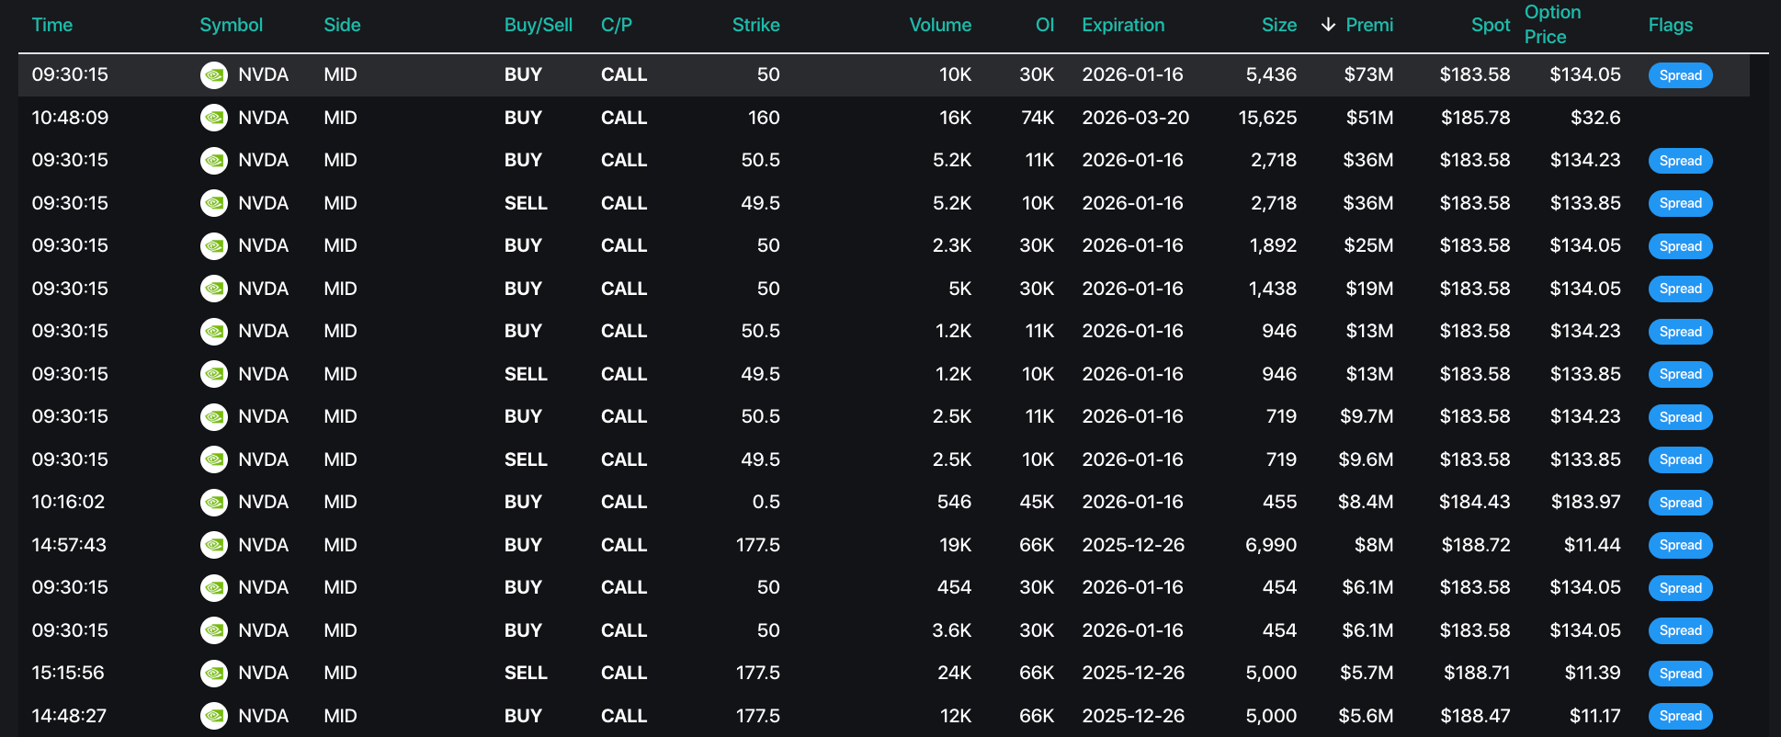Viewport: 1781px width, 737px height.
Task: Click the Spread flag in the $73M row
Action: click(x=1680, y=75)
